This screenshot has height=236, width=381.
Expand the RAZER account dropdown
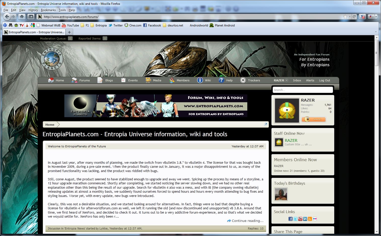tap(286, 80)
